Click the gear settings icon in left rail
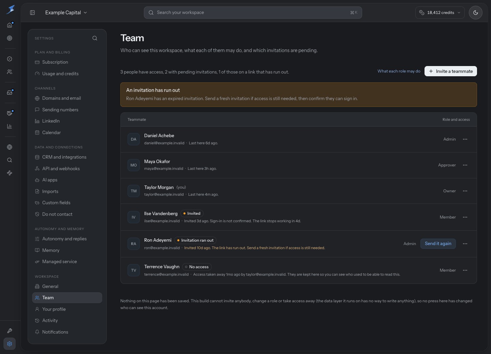The width and height of the screenshot is (491, 354). point(10,344)
